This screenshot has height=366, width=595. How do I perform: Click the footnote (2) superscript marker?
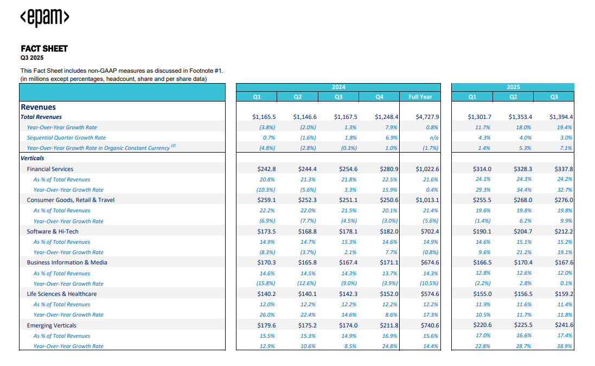(x=174, y=146)
